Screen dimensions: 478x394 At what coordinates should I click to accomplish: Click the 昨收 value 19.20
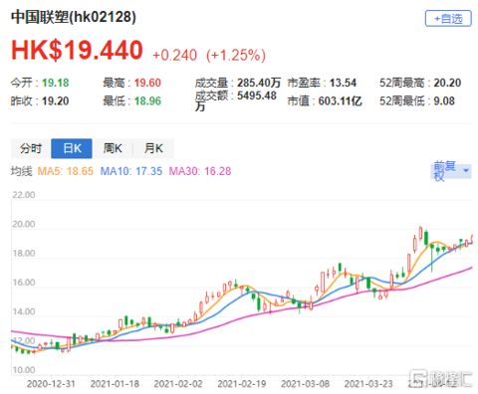click(x=56, y=100)
